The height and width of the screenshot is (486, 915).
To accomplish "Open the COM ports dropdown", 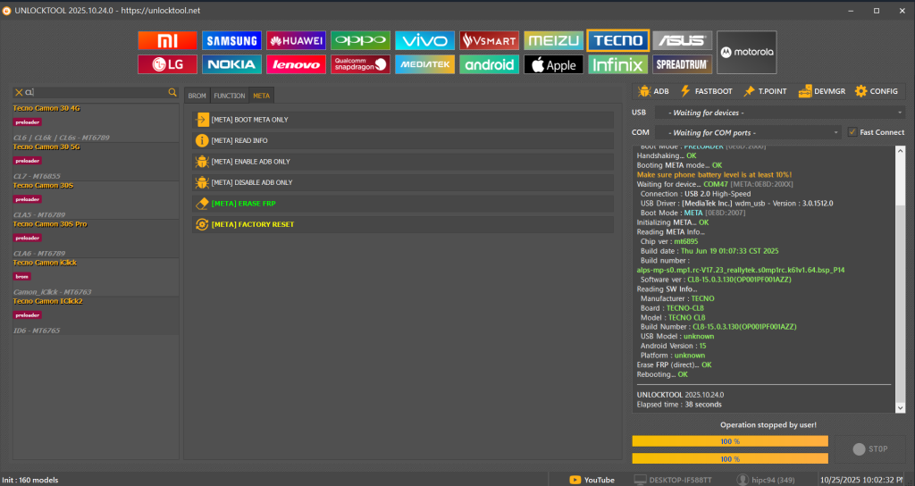I will (x=748, y=132).
